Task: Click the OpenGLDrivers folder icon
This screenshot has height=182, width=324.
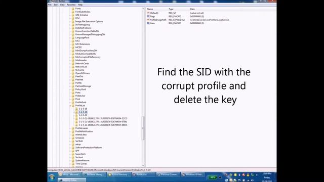Action: point(73,73)
